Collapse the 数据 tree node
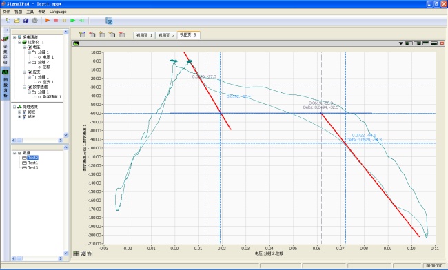The width and height of the screenshot is (448, 270). [x=14, y=153]
